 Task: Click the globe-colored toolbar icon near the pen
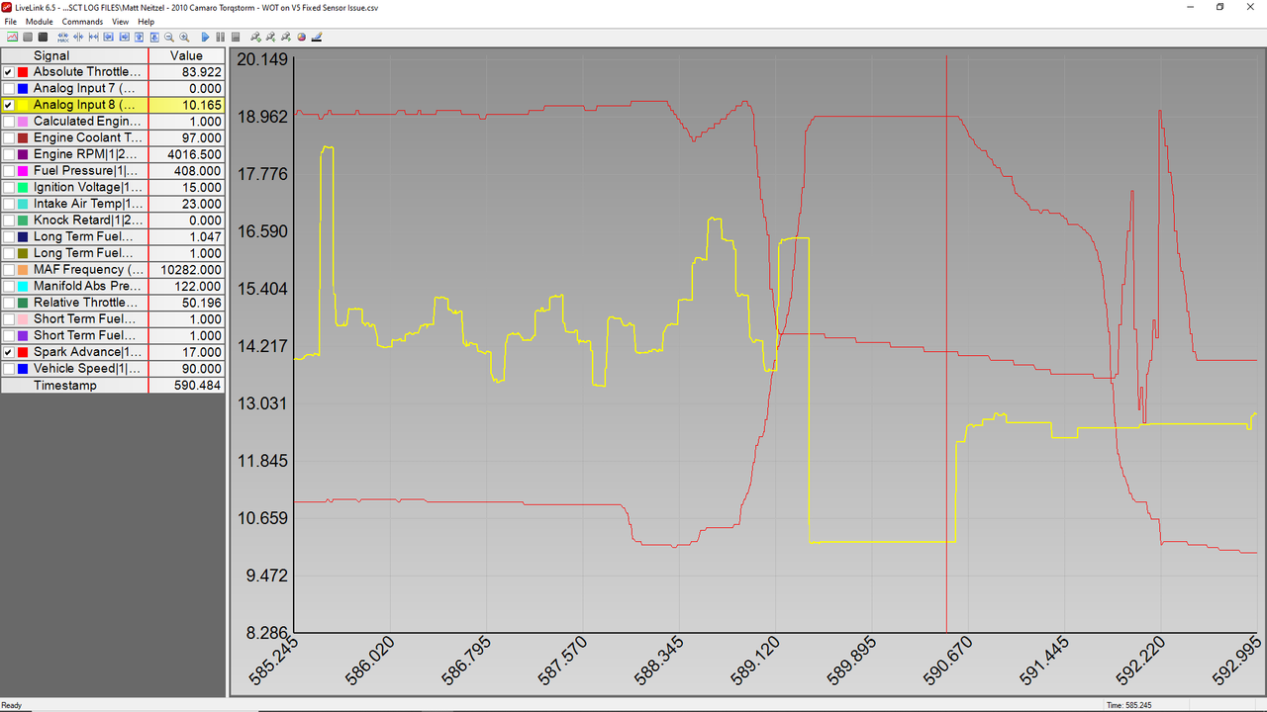coord(300,37)
